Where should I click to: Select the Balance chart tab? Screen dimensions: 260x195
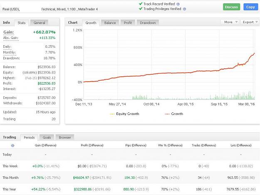110,23
